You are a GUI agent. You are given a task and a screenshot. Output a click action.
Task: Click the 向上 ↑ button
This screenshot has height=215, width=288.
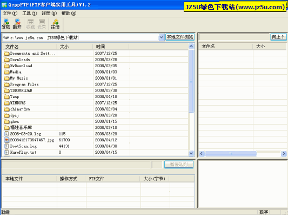[x=278, y=37]
